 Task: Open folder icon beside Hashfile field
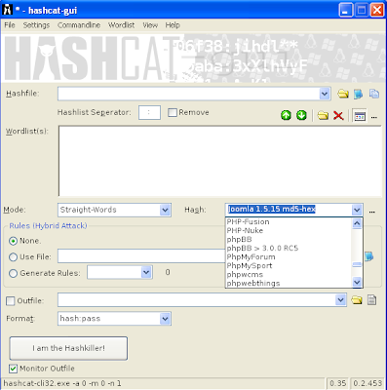[x=343, y=94]
